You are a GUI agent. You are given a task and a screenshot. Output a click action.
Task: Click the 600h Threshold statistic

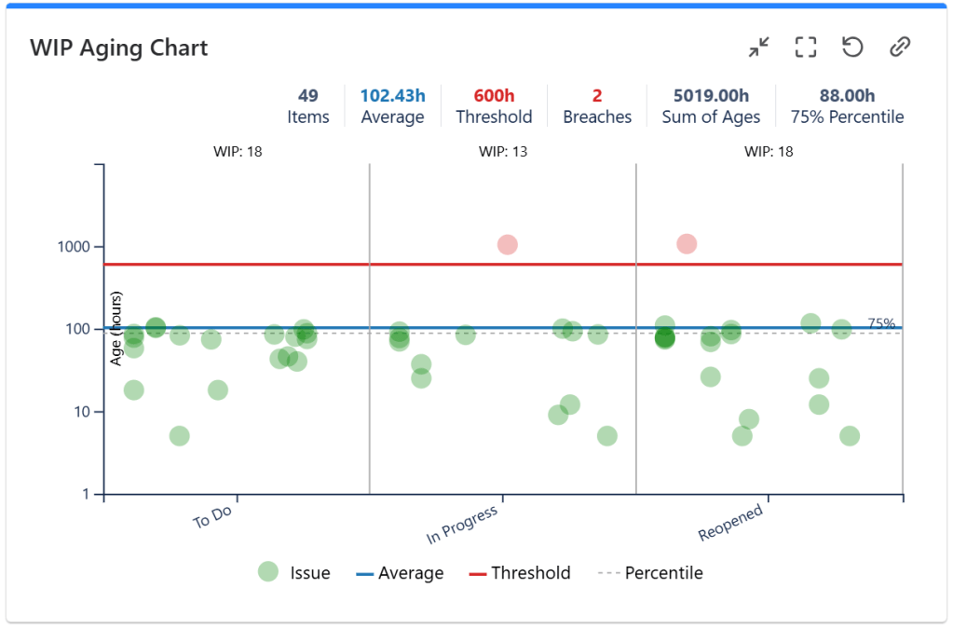point(494,106)
